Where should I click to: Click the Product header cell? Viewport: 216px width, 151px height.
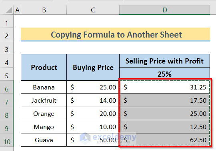click(44, 68)
